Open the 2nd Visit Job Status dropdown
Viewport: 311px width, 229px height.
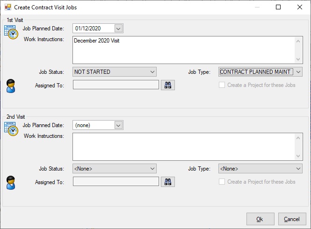tap(115, 169)
